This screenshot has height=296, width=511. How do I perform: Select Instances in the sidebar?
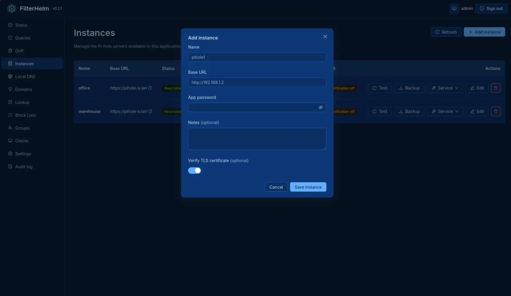point(32,63)
